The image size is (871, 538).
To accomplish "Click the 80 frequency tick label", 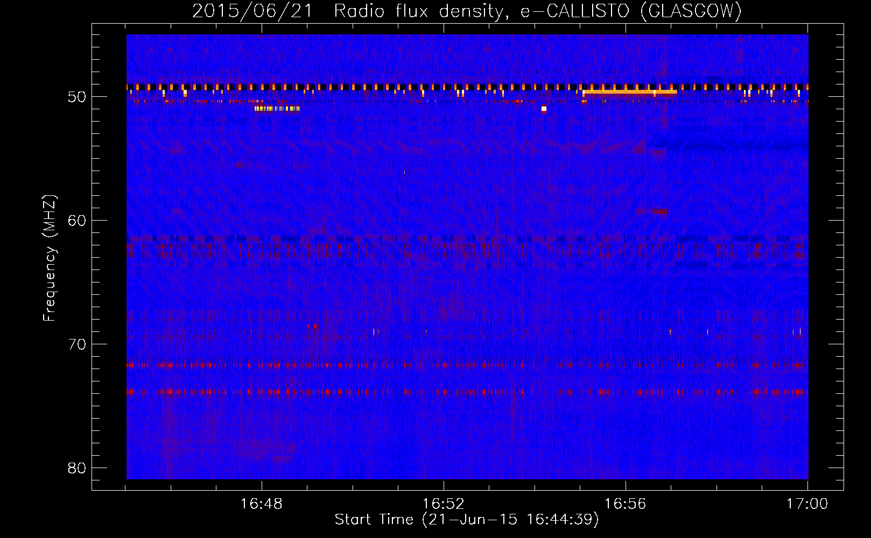I will pyautogui.click(x=77, y=468).
